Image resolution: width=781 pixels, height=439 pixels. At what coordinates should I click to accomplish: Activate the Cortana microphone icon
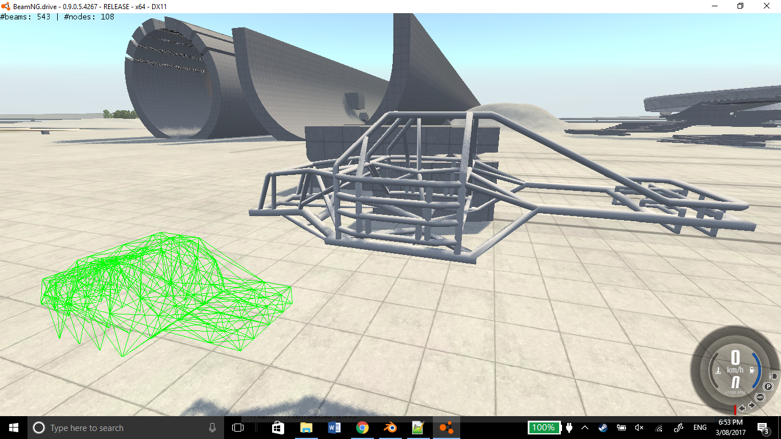pos(213,428)
